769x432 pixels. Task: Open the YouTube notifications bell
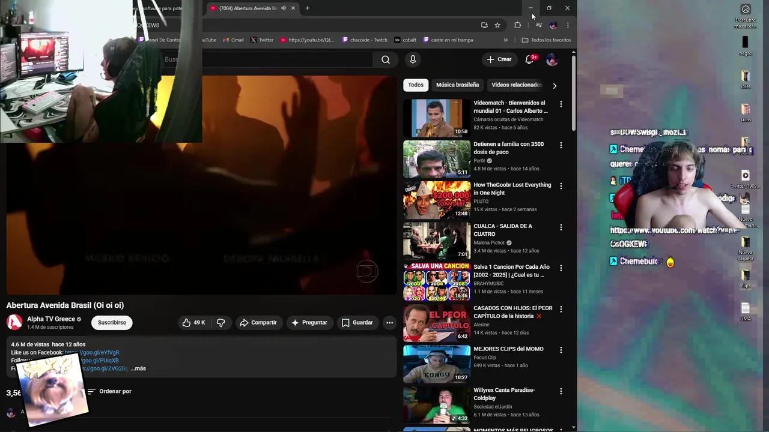click(529, 59)
